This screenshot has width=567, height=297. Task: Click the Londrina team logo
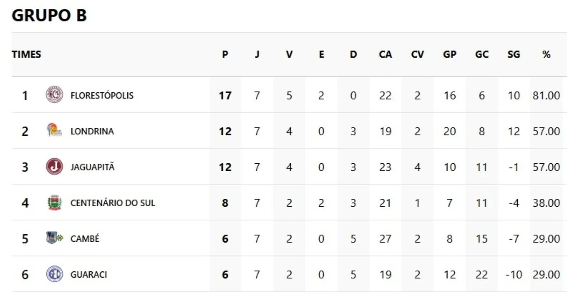coord(54,131)
